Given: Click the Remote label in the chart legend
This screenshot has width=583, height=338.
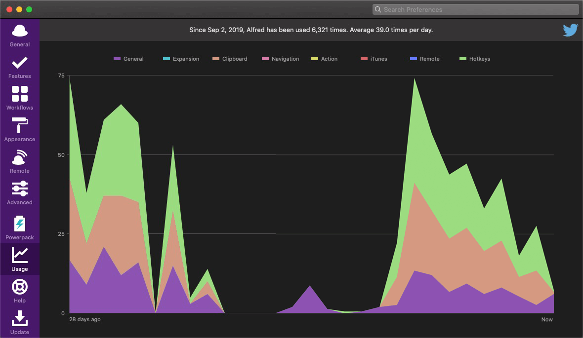Looking at the screenshot, I should (429, 59).
